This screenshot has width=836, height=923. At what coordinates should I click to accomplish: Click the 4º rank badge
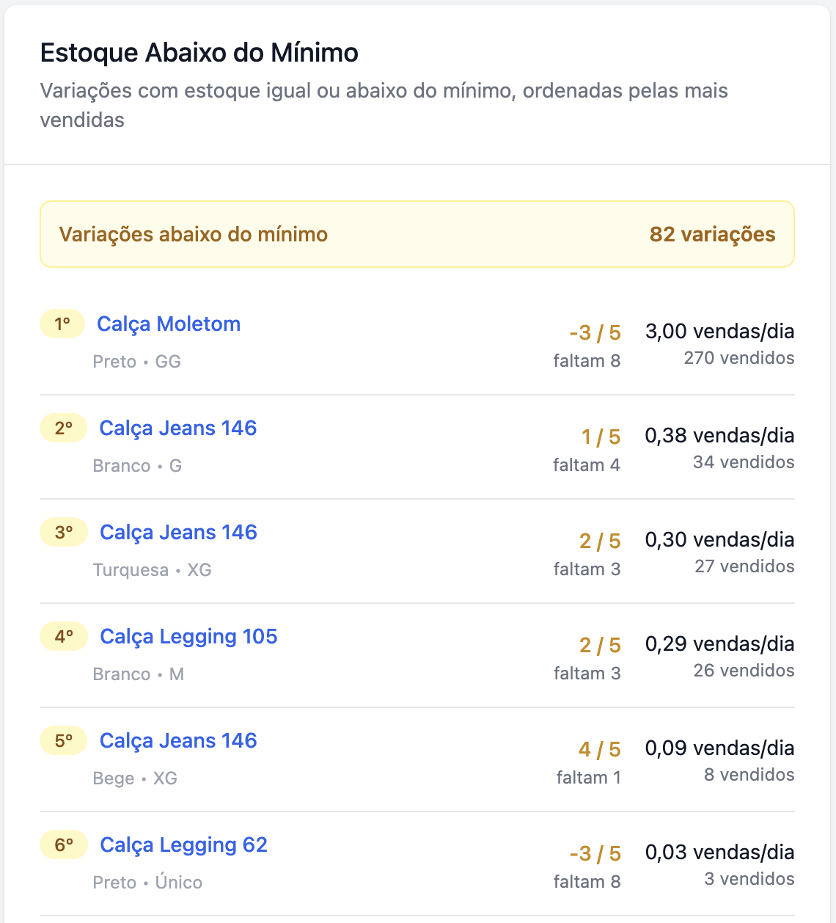pos(64,637)
